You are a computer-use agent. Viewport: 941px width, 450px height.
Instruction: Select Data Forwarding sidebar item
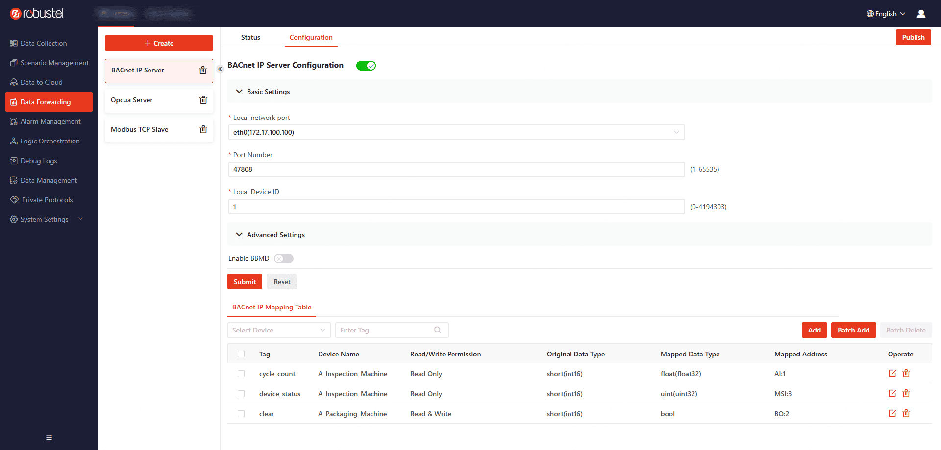(x=49, y=102)
